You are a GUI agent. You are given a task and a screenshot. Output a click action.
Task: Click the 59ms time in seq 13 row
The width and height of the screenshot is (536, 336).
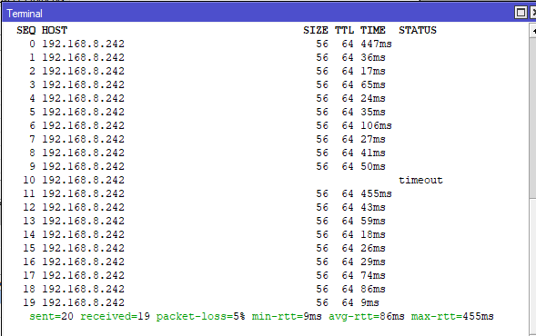click(x=373, y=221)
